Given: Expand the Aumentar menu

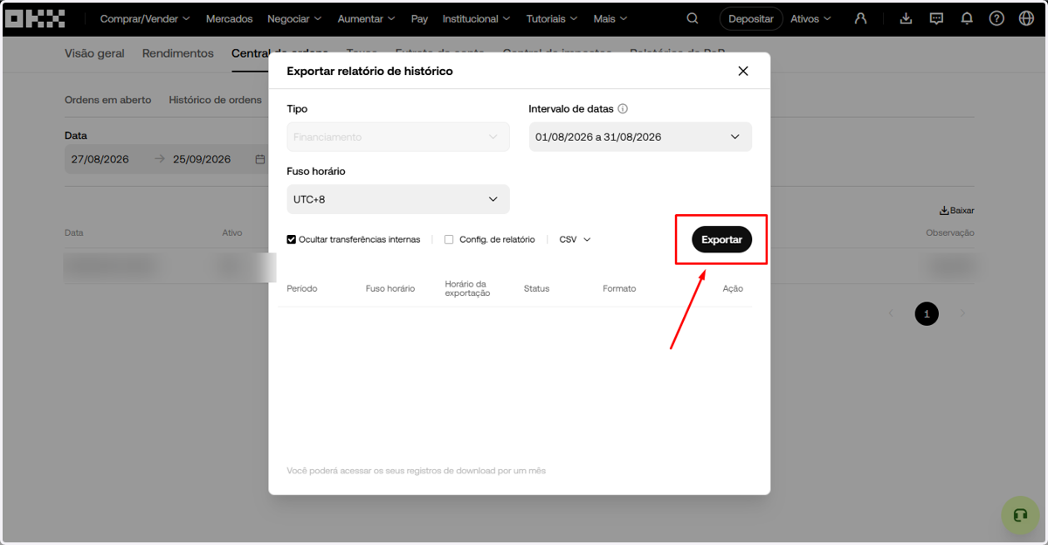Looking at the screenshot, I should (x=366, y=18).
